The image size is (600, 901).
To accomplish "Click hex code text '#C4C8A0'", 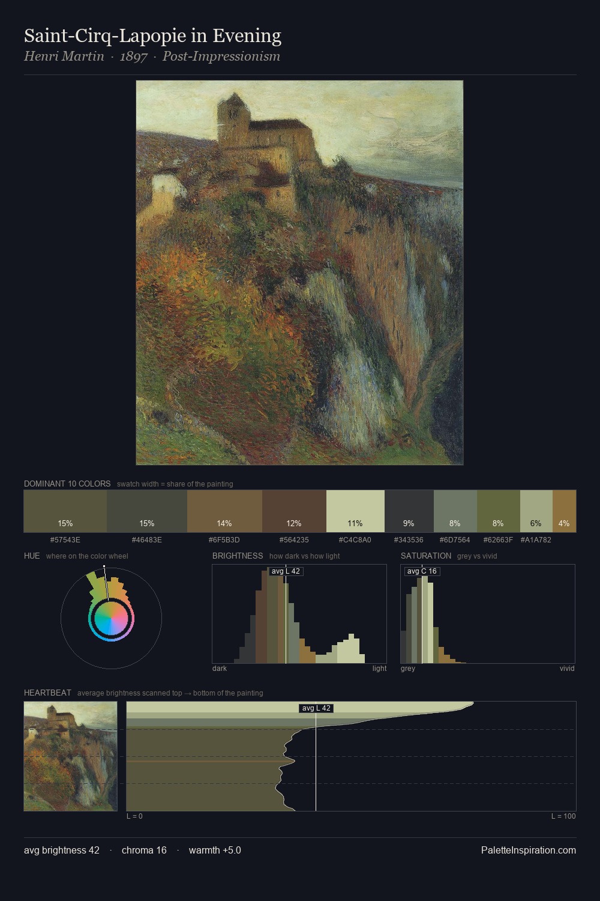I will pyautogui.click(x=355, y=539).
